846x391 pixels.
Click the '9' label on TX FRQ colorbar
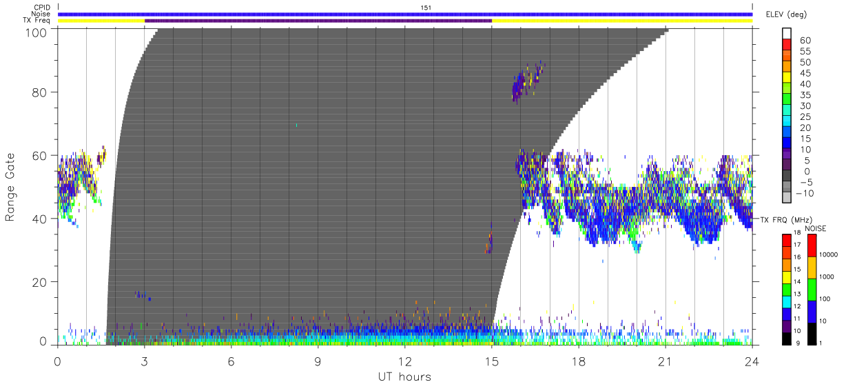pos(798,343)
